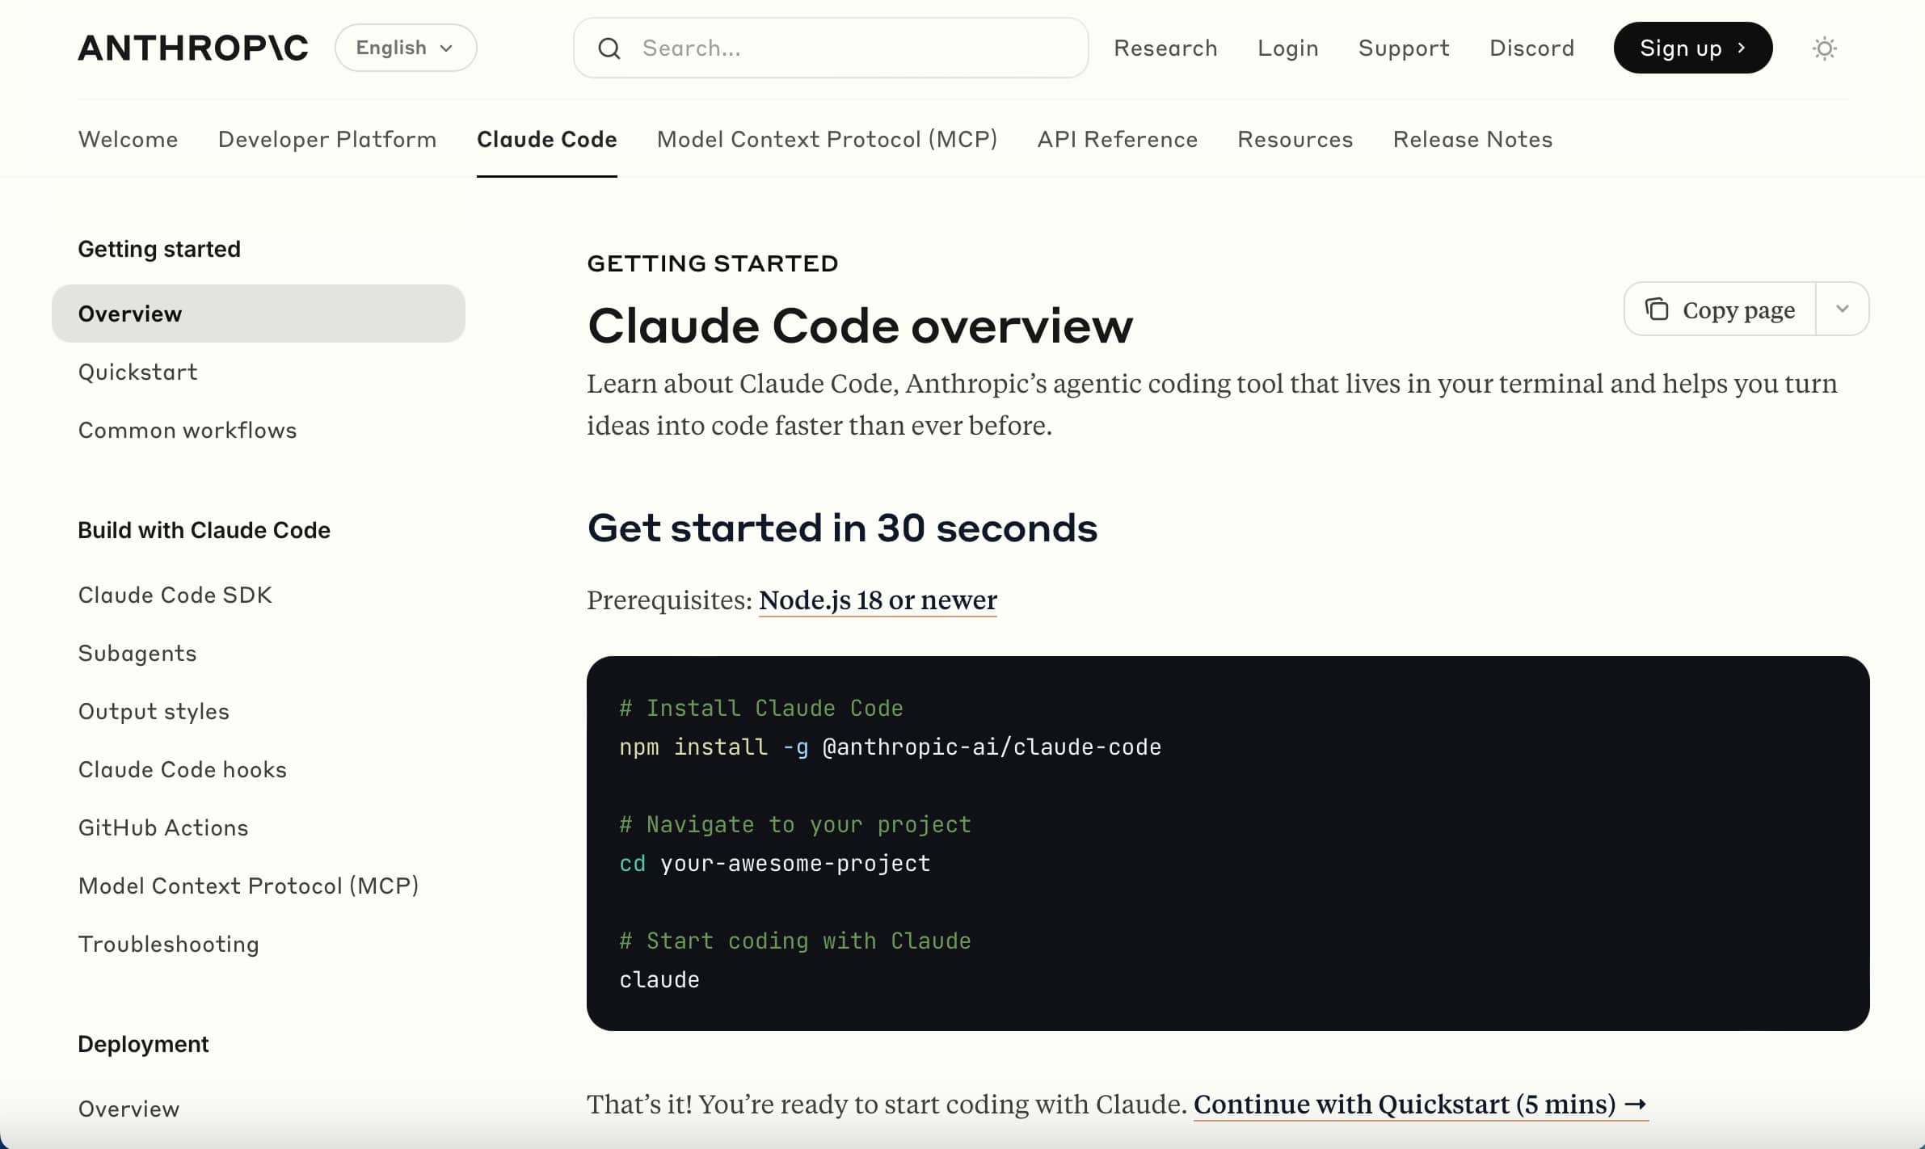
Task: Expand the Copy page options chevron
Action: [1843, 309]
